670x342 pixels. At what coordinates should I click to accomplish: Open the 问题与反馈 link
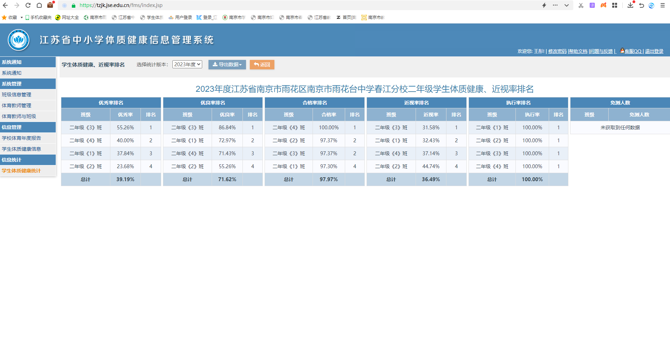[x=601, y=51]
